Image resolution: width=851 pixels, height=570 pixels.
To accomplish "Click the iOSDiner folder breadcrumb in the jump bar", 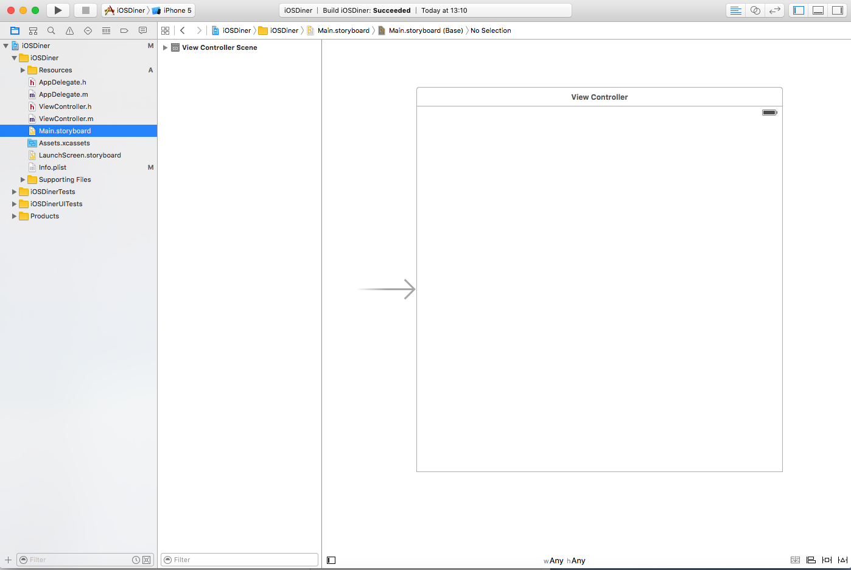I will tap(279, 30).
